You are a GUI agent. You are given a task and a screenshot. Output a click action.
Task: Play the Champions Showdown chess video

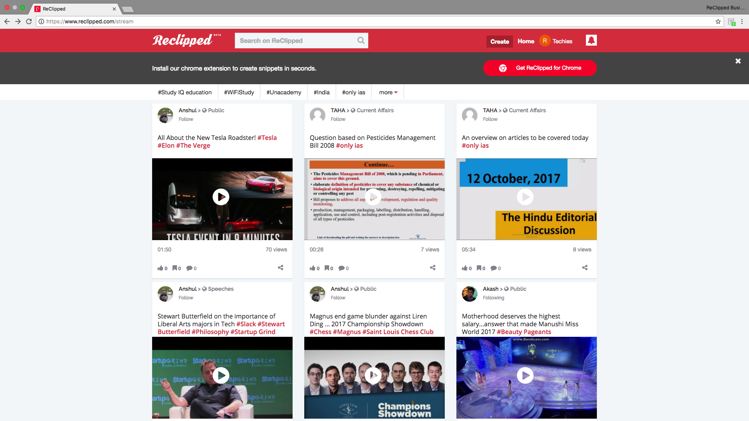[373, 375]
